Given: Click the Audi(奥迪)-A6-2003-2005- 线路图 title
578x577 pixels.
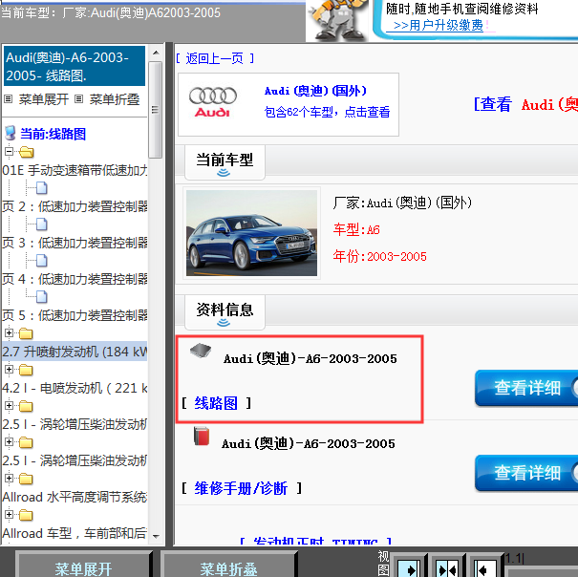Looking at the screenshot, I should 75,66.
